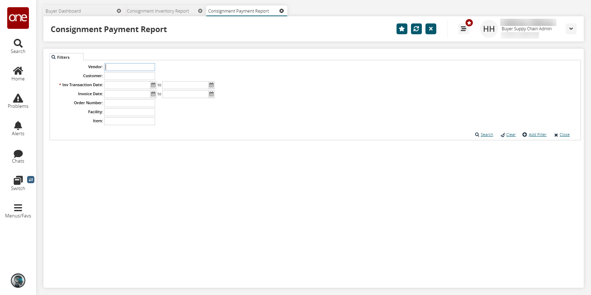Open Inv Transaction Date start calendar
591x295 pixels.
[153, 85]
